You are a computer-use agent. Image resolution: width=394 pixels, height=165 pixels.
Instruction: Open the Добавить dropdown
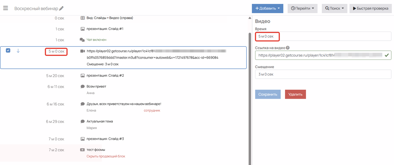point(268,9)
